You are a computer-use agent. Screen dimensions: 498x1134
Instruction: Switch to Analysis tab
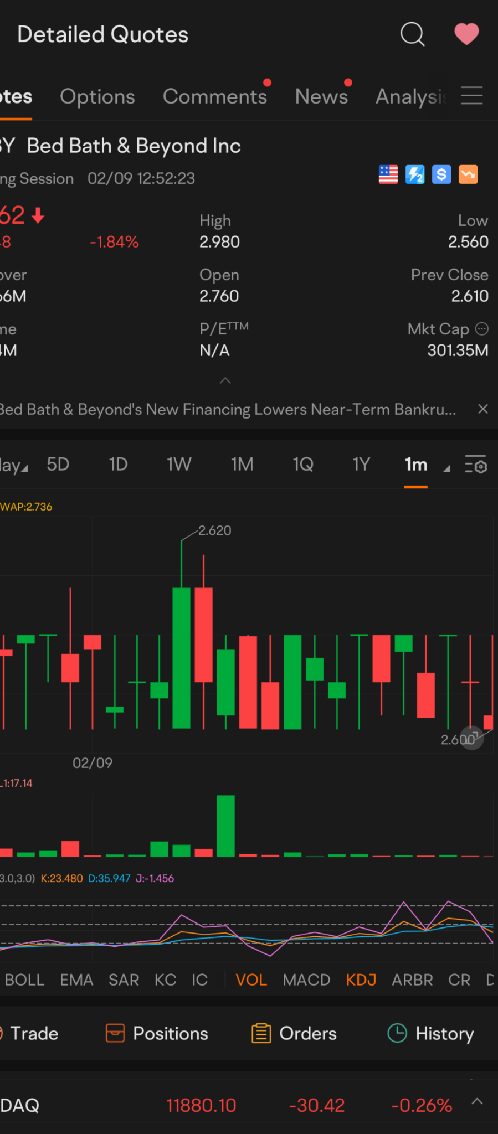[411, 96]
